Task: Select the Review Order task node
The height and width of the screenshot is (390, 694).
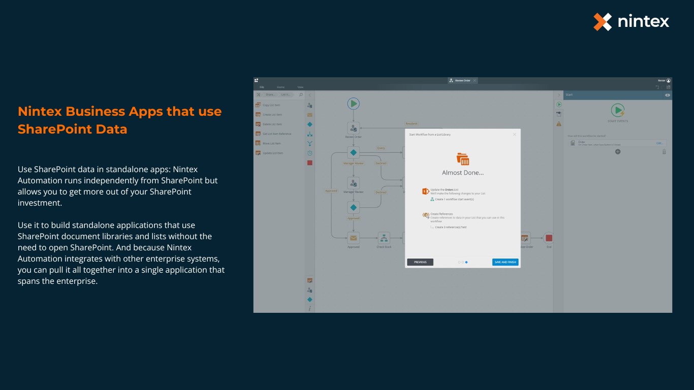Action: pos(353,128)
